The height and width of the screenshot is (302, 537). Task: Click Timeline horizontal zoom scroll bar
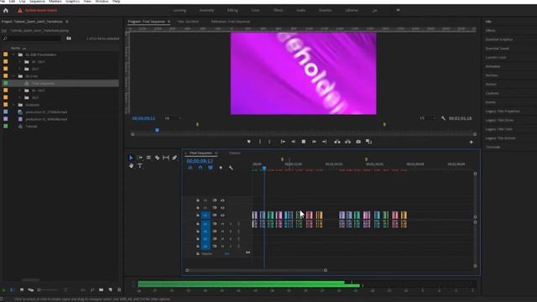(256, 270)
